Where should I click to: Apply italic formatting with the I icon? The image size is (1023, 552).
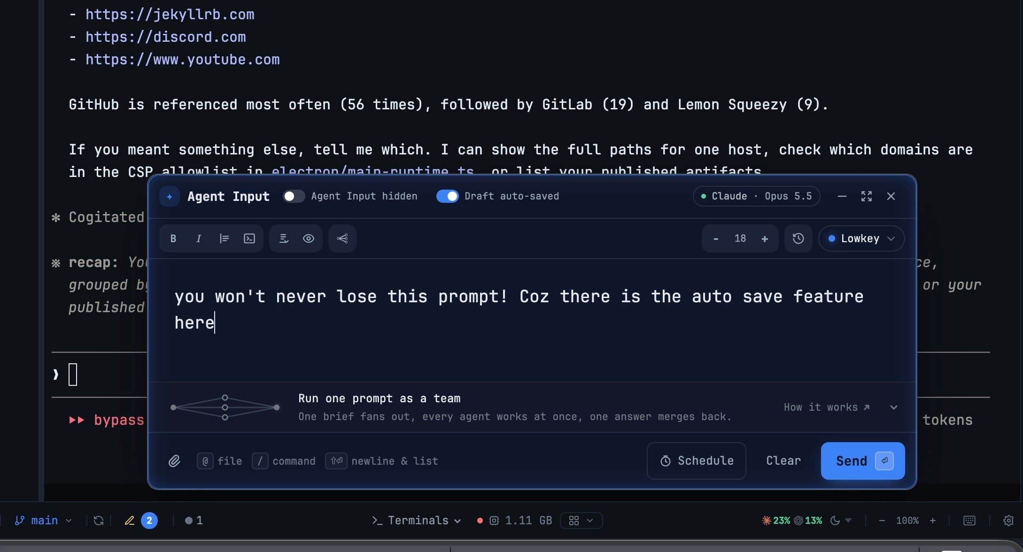(x=198, y=238)
